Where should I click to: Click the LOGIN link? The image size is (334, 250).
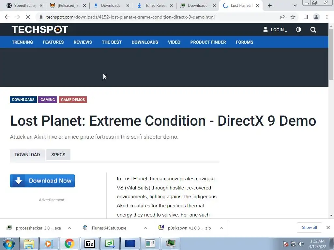(x=275, y=30)
